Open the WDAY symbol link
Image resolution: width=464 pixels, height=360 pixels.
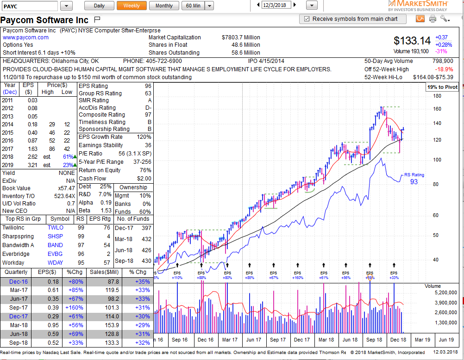pos(55,263)
